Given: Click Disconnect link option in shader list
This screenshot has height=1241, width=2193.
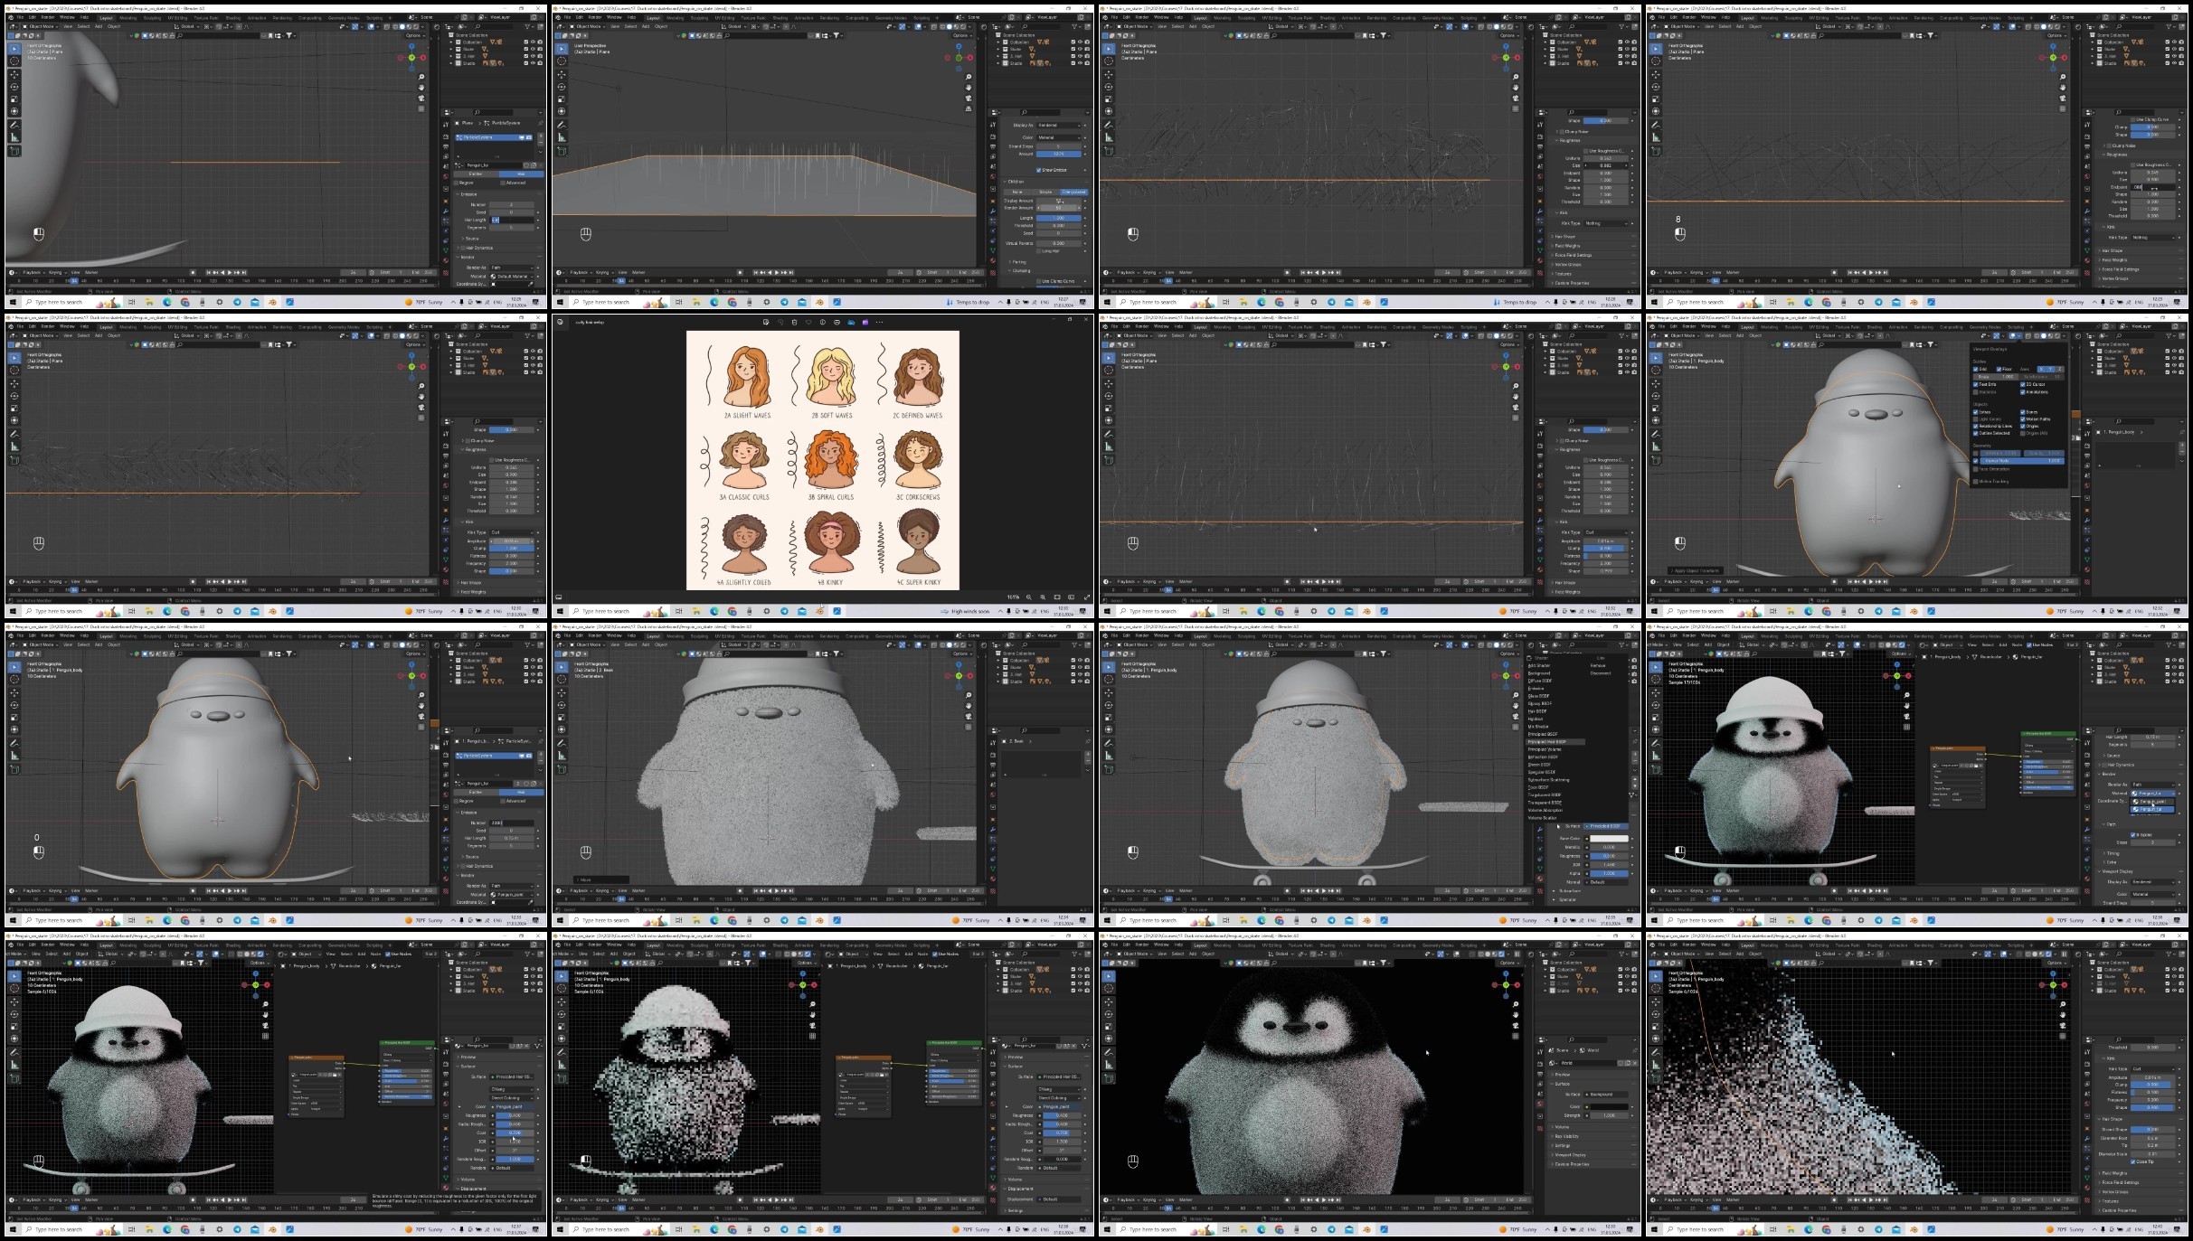Looking at the screenshot, I should tap(1601, 673).
